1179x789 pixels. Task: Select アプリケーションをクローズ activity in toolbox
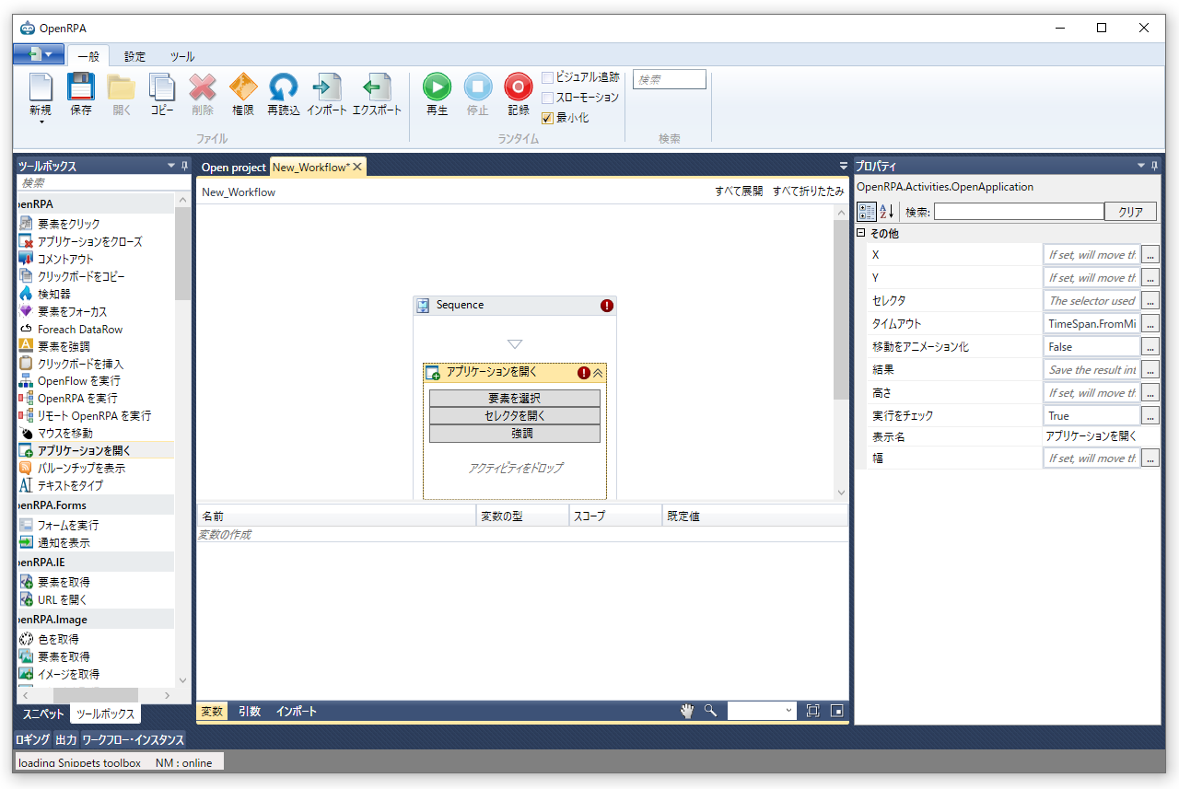pyautogui.click(x=90, y=241)
